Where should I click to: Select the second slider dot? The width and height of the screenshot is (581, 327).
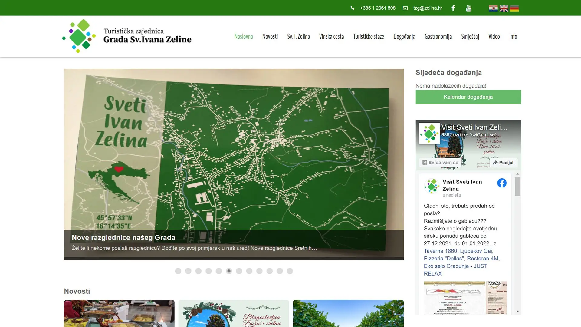point(188,271)
